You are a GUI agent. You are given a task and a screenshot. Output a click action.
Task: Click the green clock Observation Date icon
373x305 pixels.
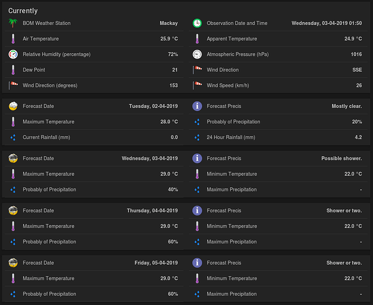tap(197, 23)
